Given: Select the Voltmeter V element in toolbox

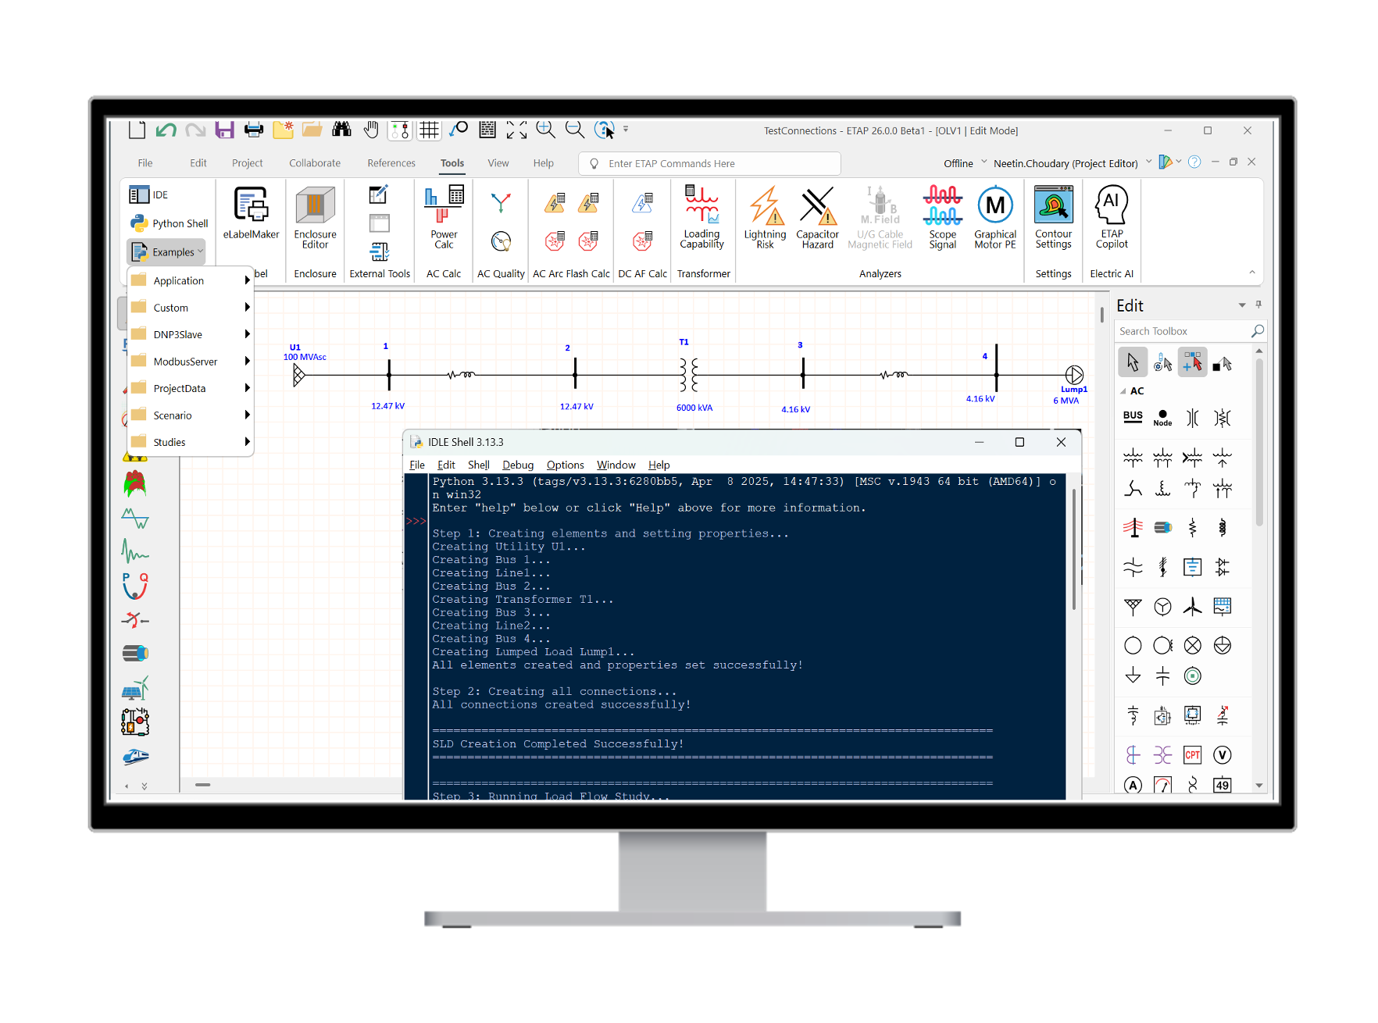Looking at the screenshot, I should click(x=1223, y=754).
